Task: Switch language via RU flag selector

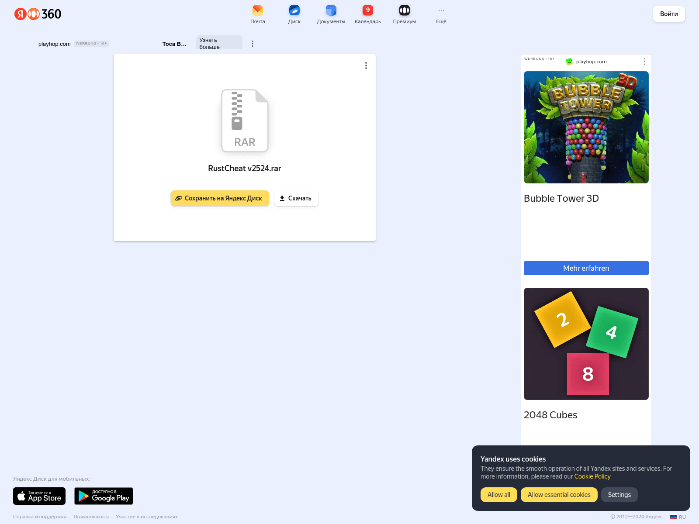Action: tap(678, 517)
